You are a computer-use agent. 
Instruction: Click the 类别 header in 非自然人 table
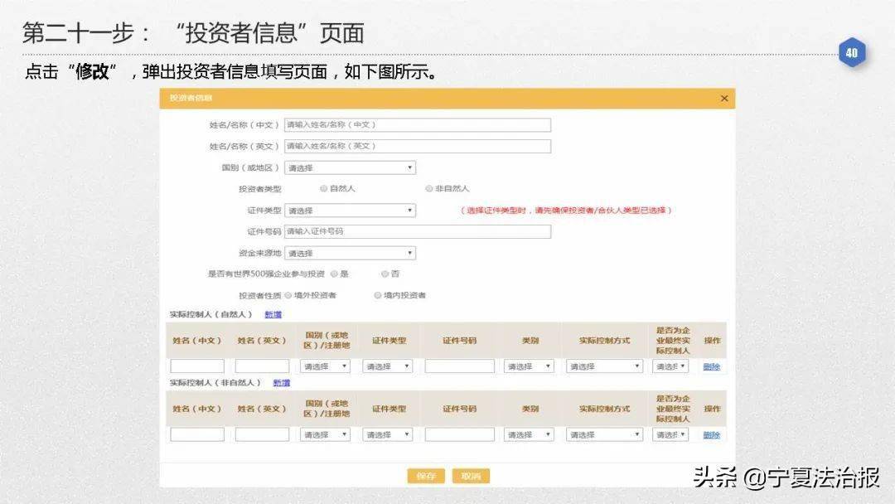click(530, 409)
